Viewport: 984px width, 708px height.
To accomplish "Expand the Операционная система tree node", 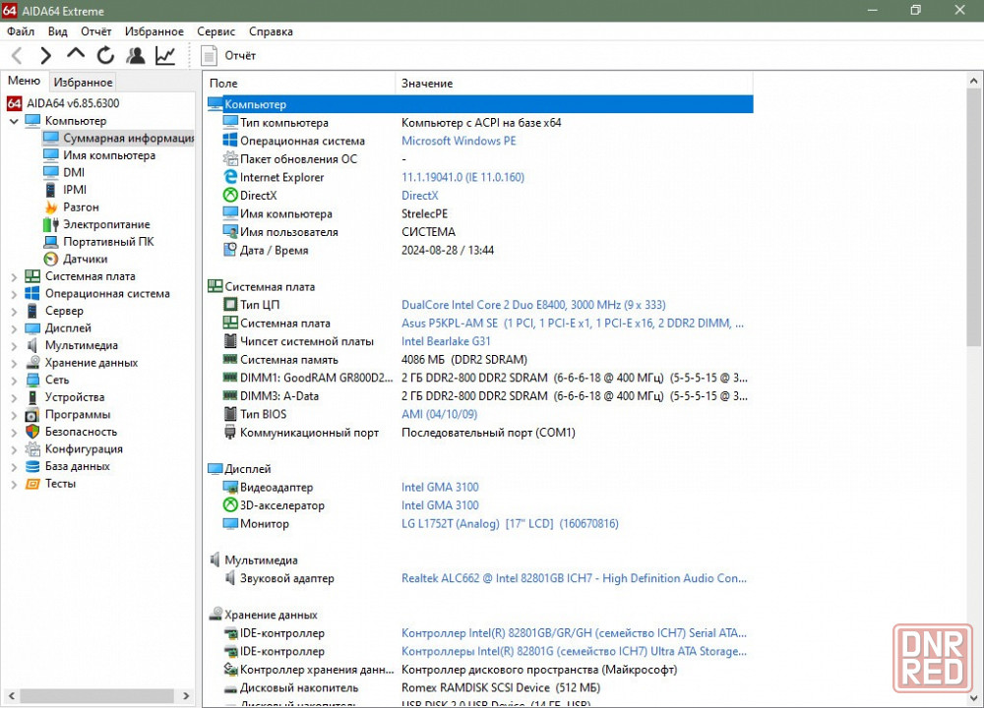I will tap(14, 294).
